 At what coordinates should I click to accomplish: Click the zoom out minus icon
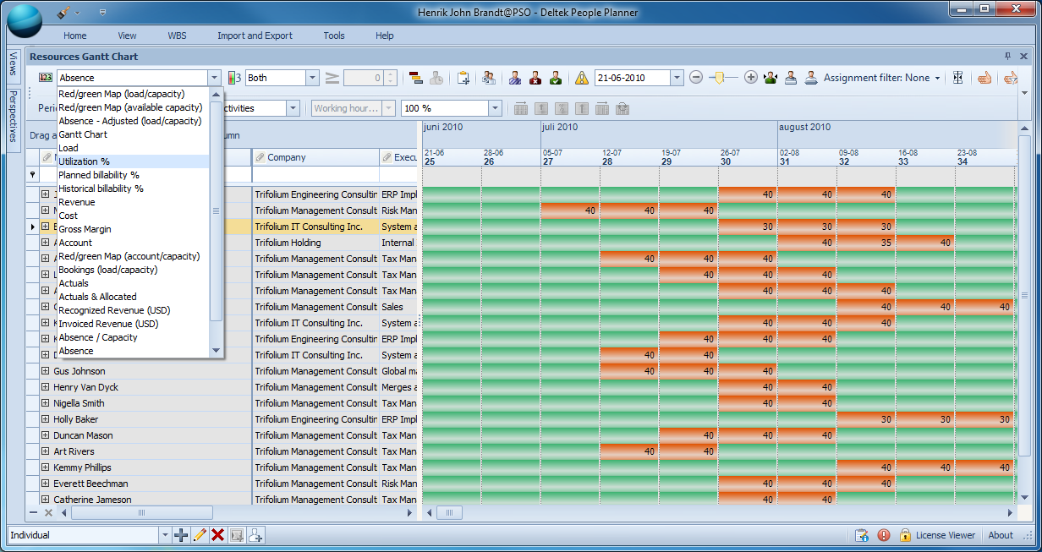(x=696, y=78)
